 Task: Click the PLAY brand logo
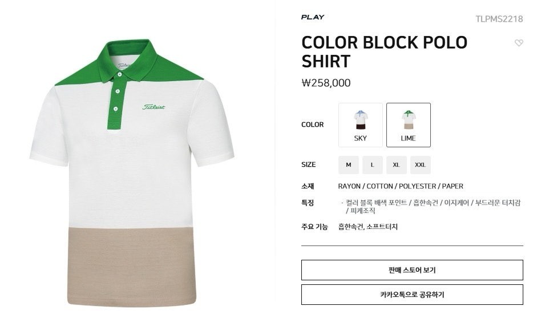(x=312, y=17)
